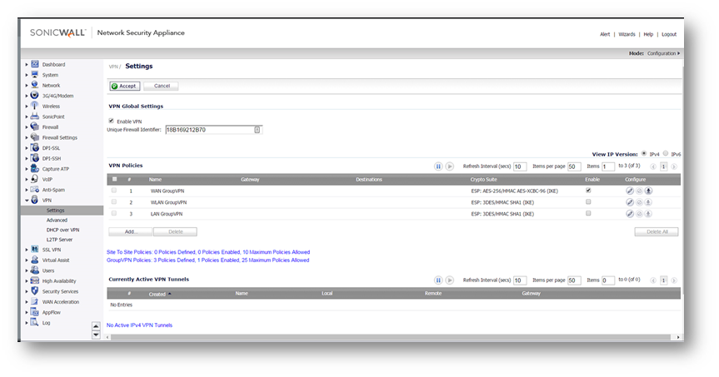The width and height of the screenshot is (719, 377).
Task: Select the Capture ATP icon
Action: (x=35, y=169)
